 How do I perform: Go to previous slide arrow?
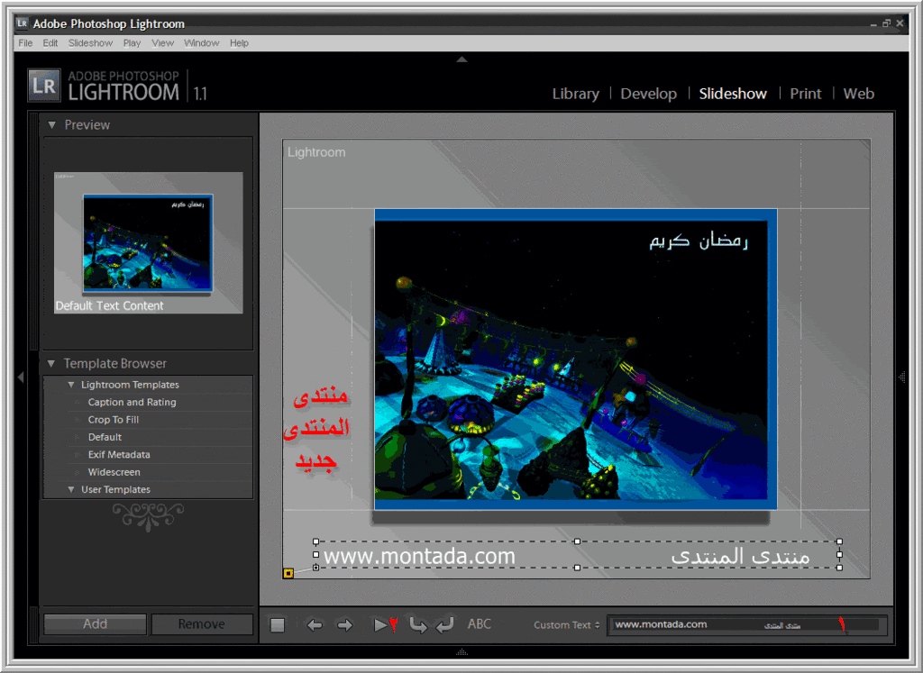coord(315,624)
